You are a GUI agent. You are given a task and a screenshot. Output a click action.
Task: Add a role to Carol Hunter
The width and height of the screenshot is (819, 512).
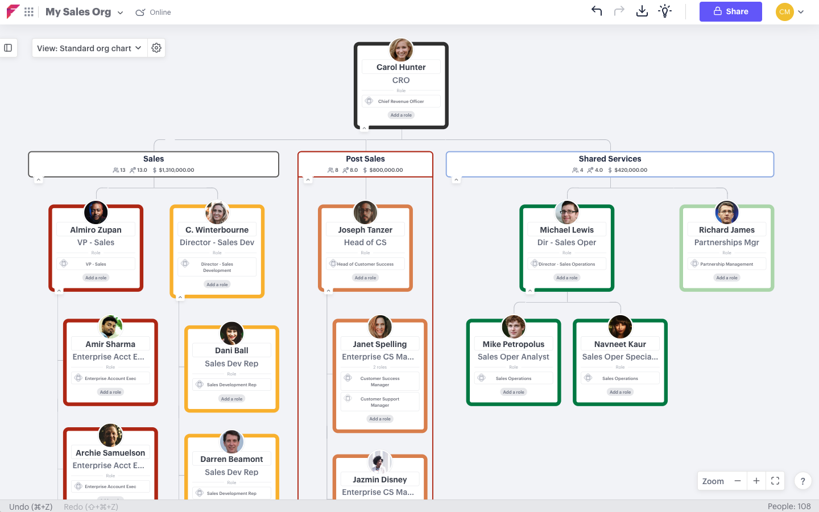[401, 114]
